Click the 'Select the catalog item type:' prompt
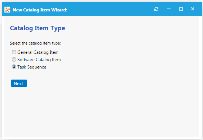 pyautogui.click(x=35, y=43)
